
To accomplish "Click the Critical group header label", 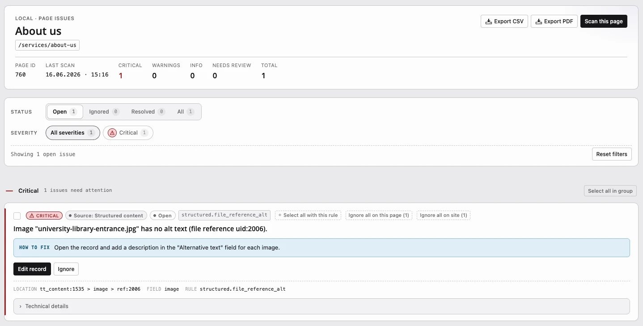I will coord(29,191).
